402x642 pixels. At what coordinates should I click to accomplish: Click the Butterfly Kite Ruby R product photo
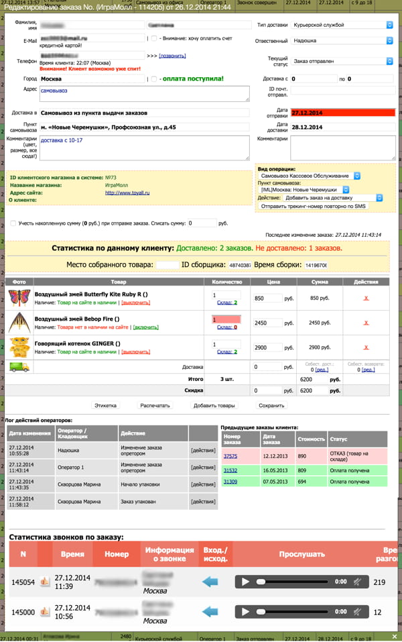click(x=19, y=298)
